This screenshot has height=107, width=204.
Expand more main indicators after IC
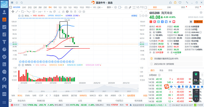50,96
